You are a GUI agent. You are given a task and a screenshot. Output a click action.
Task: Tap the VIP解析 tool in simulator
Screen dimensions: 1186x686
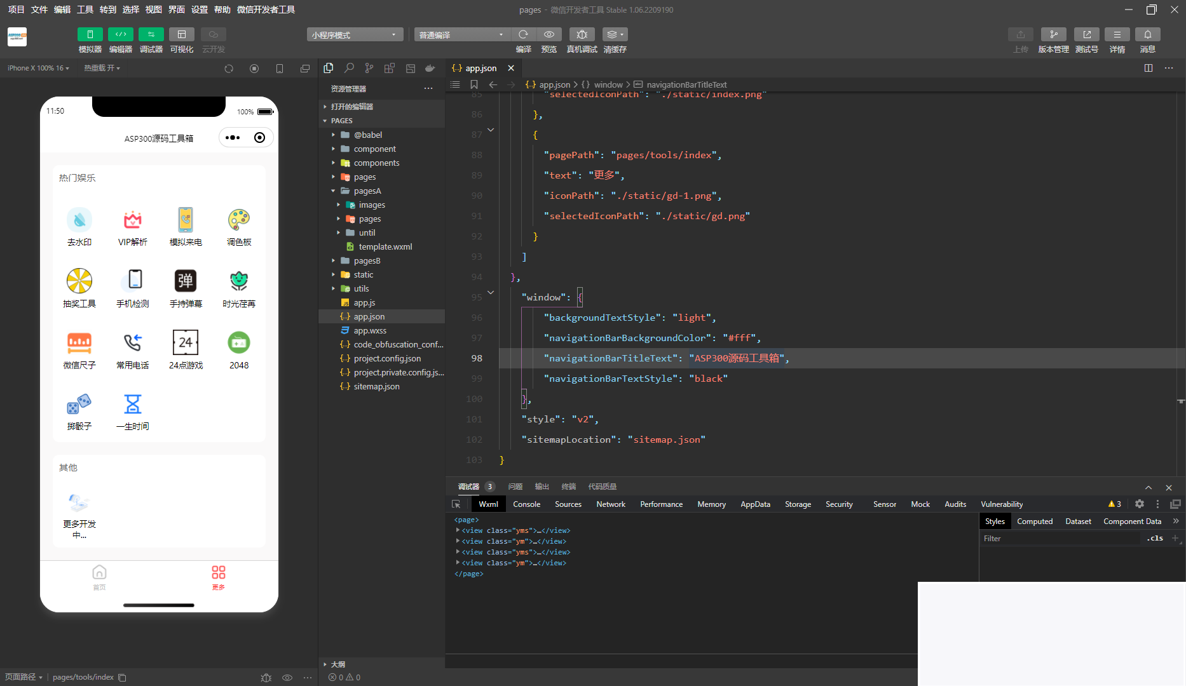pos(132,227)
